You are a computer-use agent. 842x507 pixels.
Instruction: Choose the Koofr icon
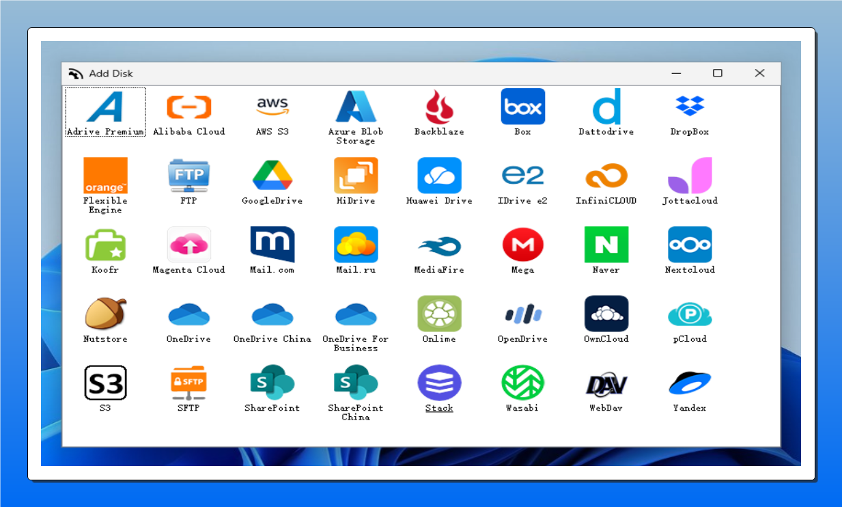click(105, 245)
